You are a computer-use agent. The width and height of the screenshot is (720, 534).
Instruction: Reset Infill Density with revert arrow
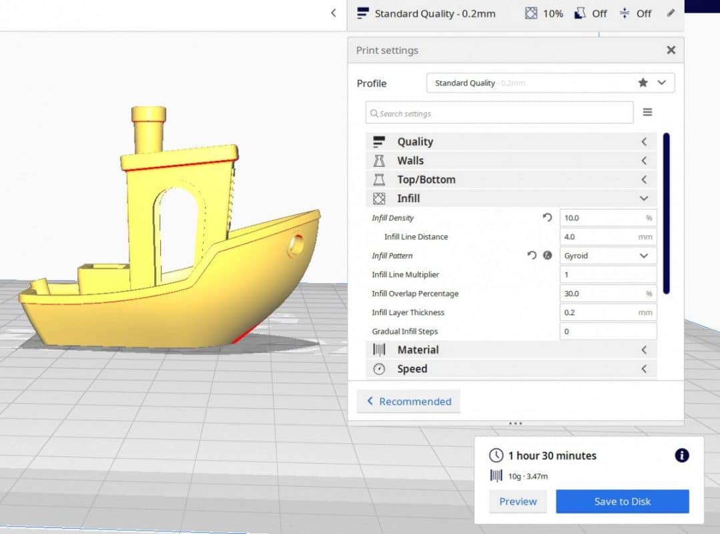(547, 217)
